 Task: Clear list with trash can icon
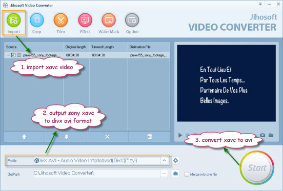click(x=150, y=137)
